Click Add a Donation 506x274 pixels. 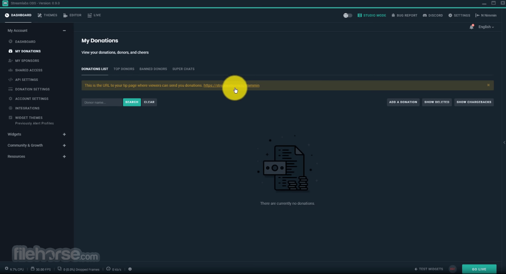403,102
